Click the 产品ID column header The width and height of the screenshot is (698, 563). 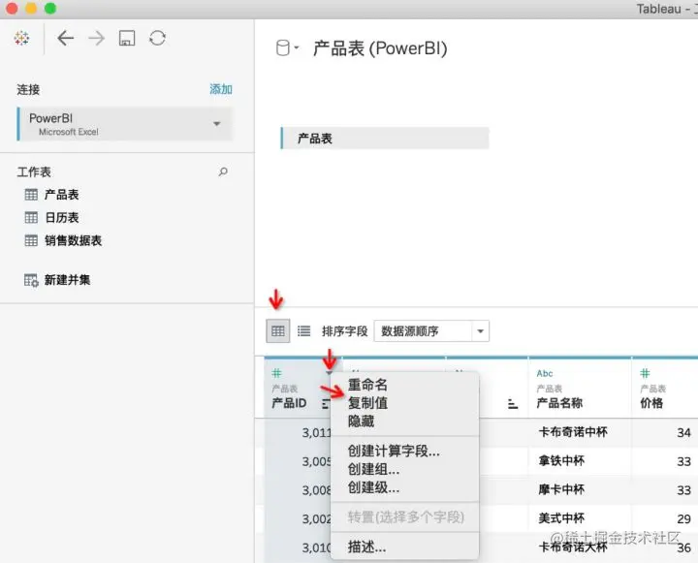(289, 403)
